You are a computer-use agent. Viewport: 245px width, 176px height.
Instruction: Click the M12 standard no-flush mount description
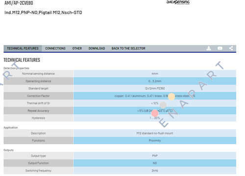click(155, 133)
